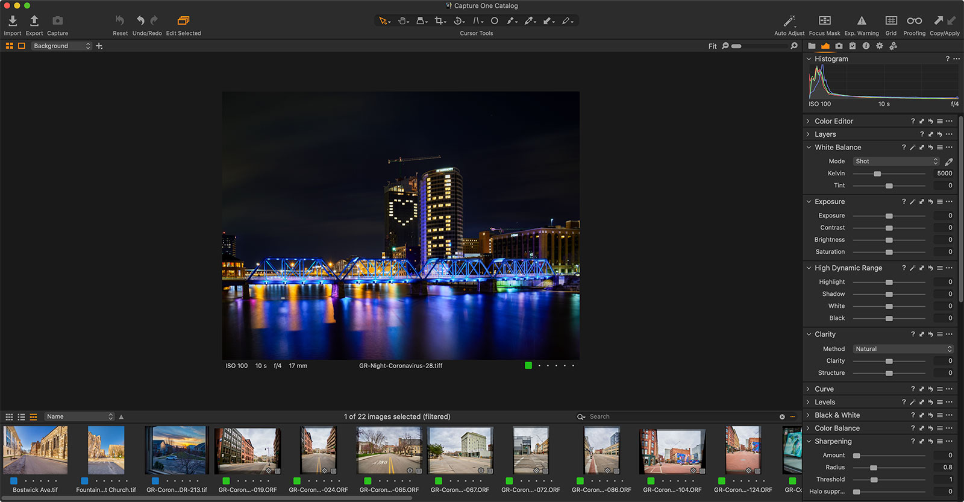Expand the Color Editor panel
Image resolution: width=964 pixels, height=502 pixels.
pyautogui.click(x=809, y=121)
